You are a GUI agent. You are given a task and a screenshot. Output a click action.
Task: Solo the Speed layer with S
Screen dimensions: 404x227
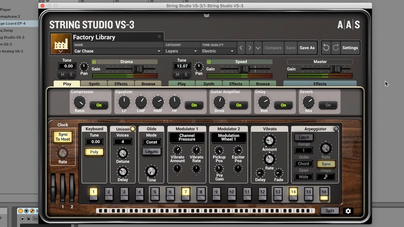click(x=186, y=74)
